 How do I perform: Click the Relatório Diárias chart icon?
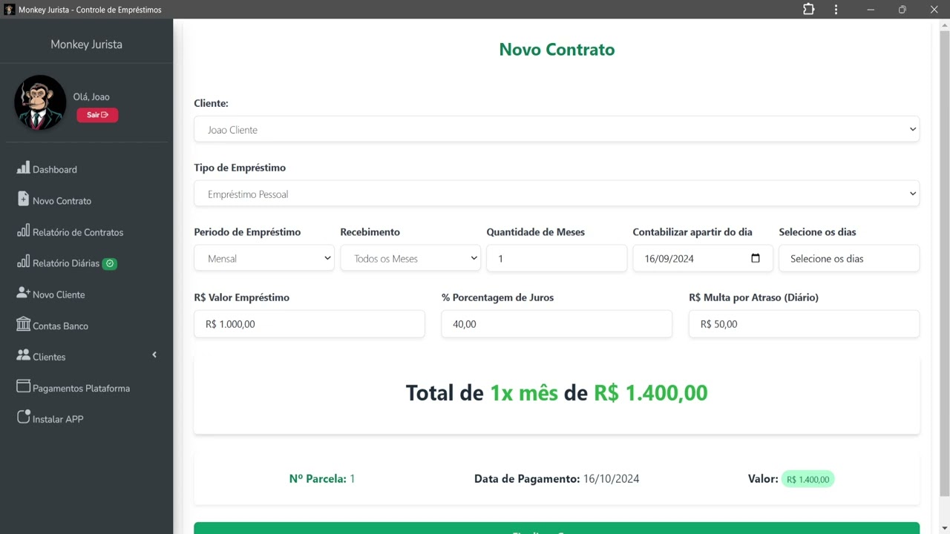pyautogui.click(x=23, y=262)
